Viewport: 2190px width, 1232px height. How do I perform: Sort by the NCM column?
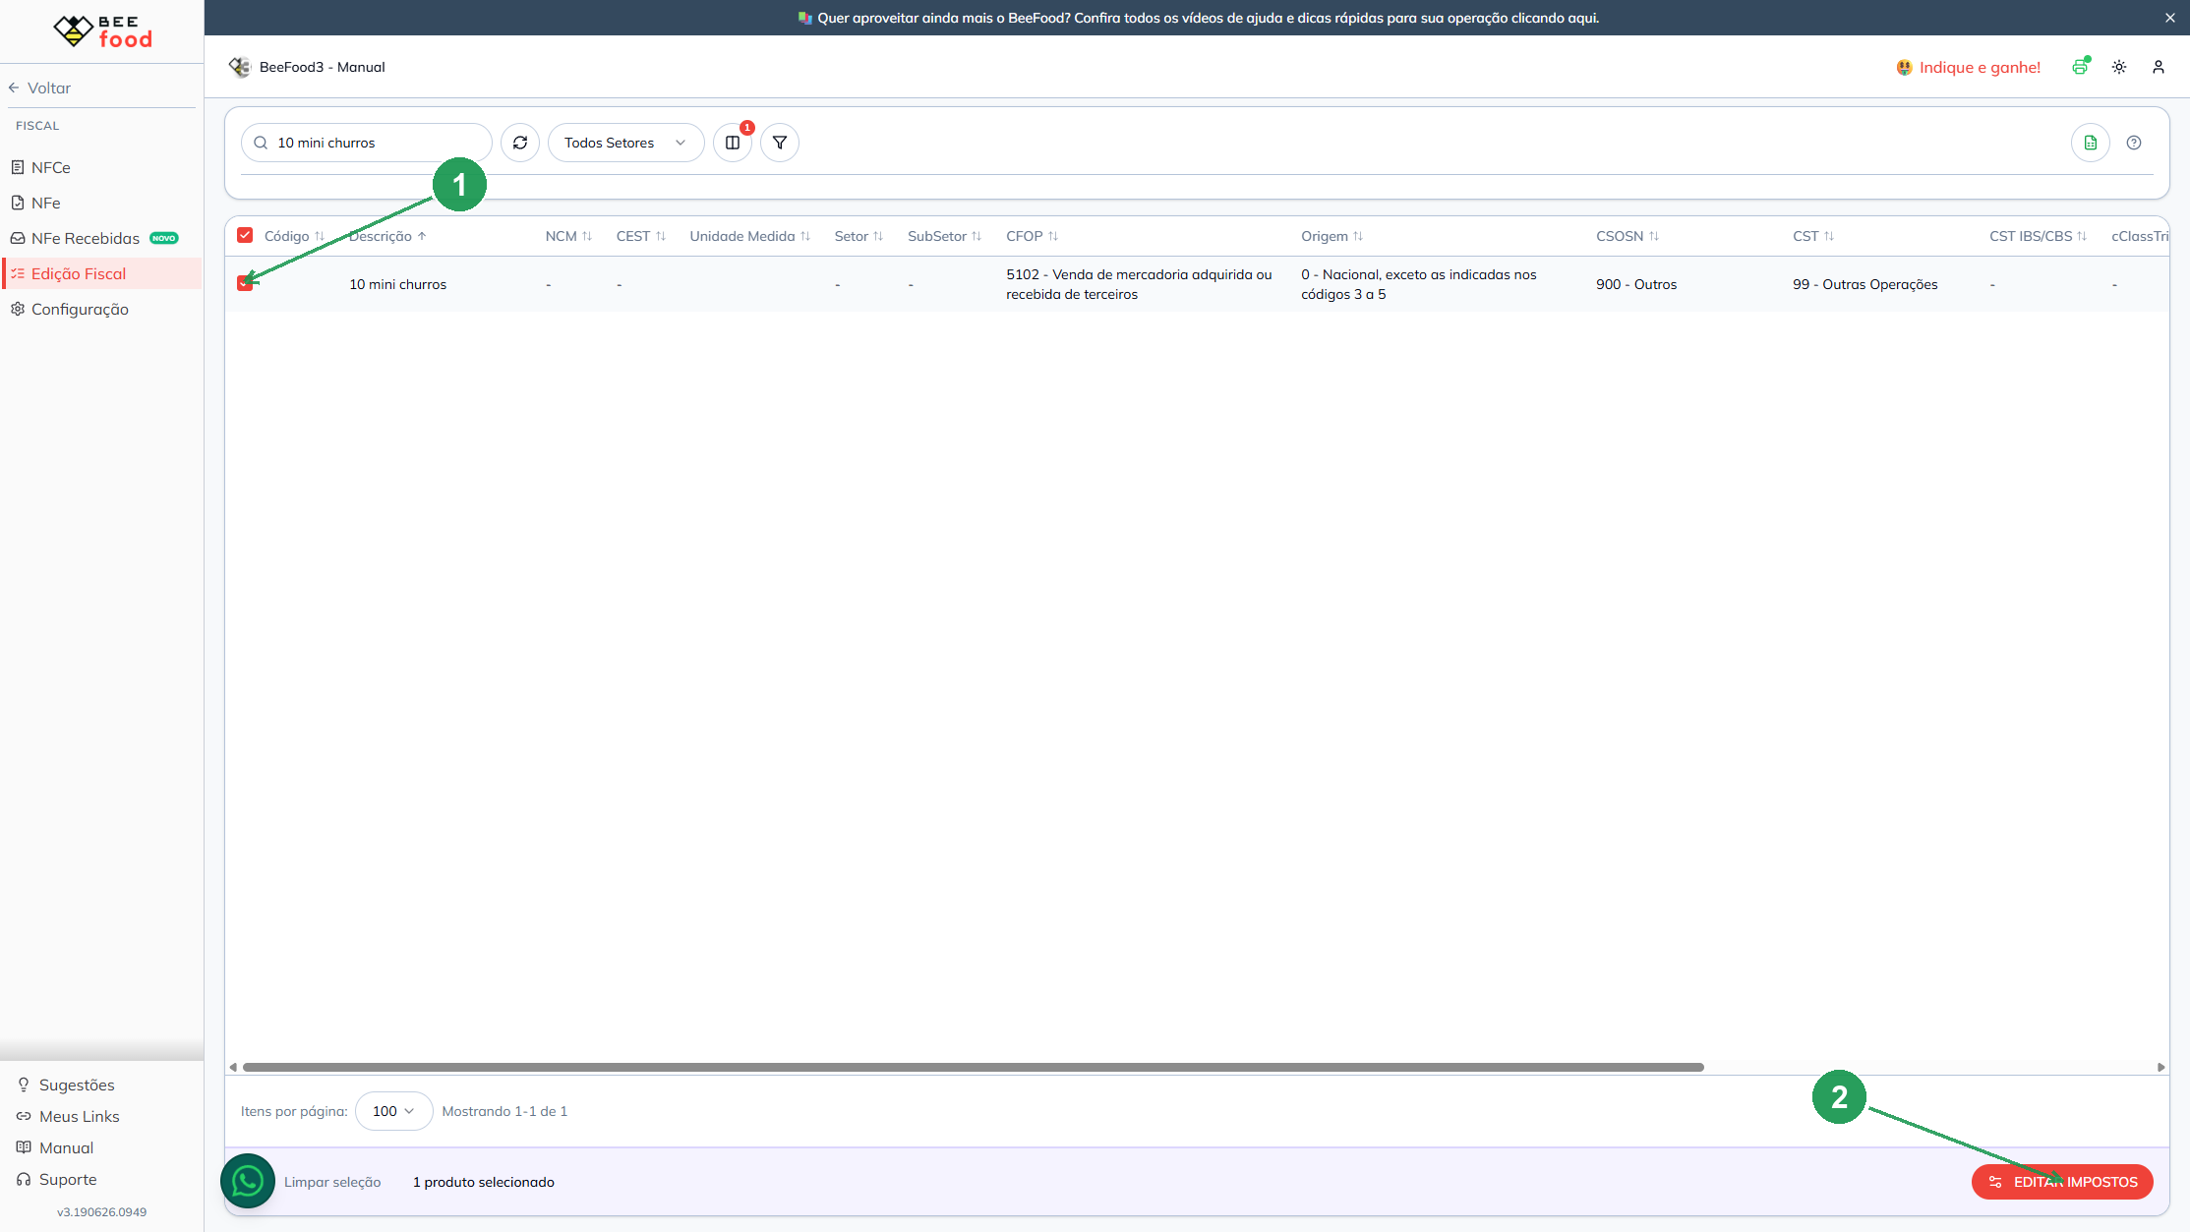click(x=568, y=236)
